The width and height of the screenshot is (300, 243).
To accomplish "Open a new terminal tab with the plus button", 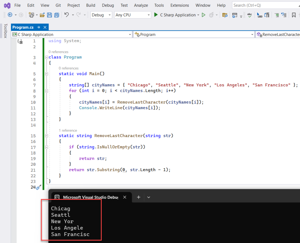I will click(x=138, y=197).
